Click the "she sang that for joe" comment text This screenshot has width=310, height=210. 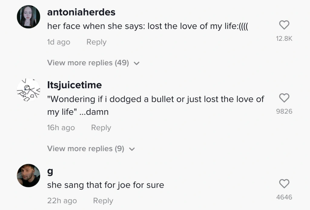pos(105,185)
